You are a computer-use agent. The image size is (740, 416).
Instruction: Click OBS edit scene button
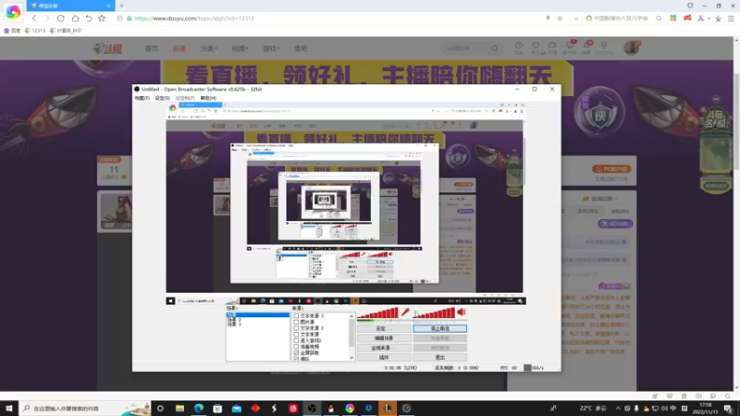pos(384,338)
